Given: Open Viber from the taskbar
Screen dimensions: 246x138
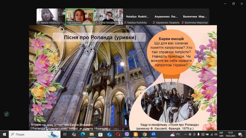Looking at the screenshot, I should (127, 134).
